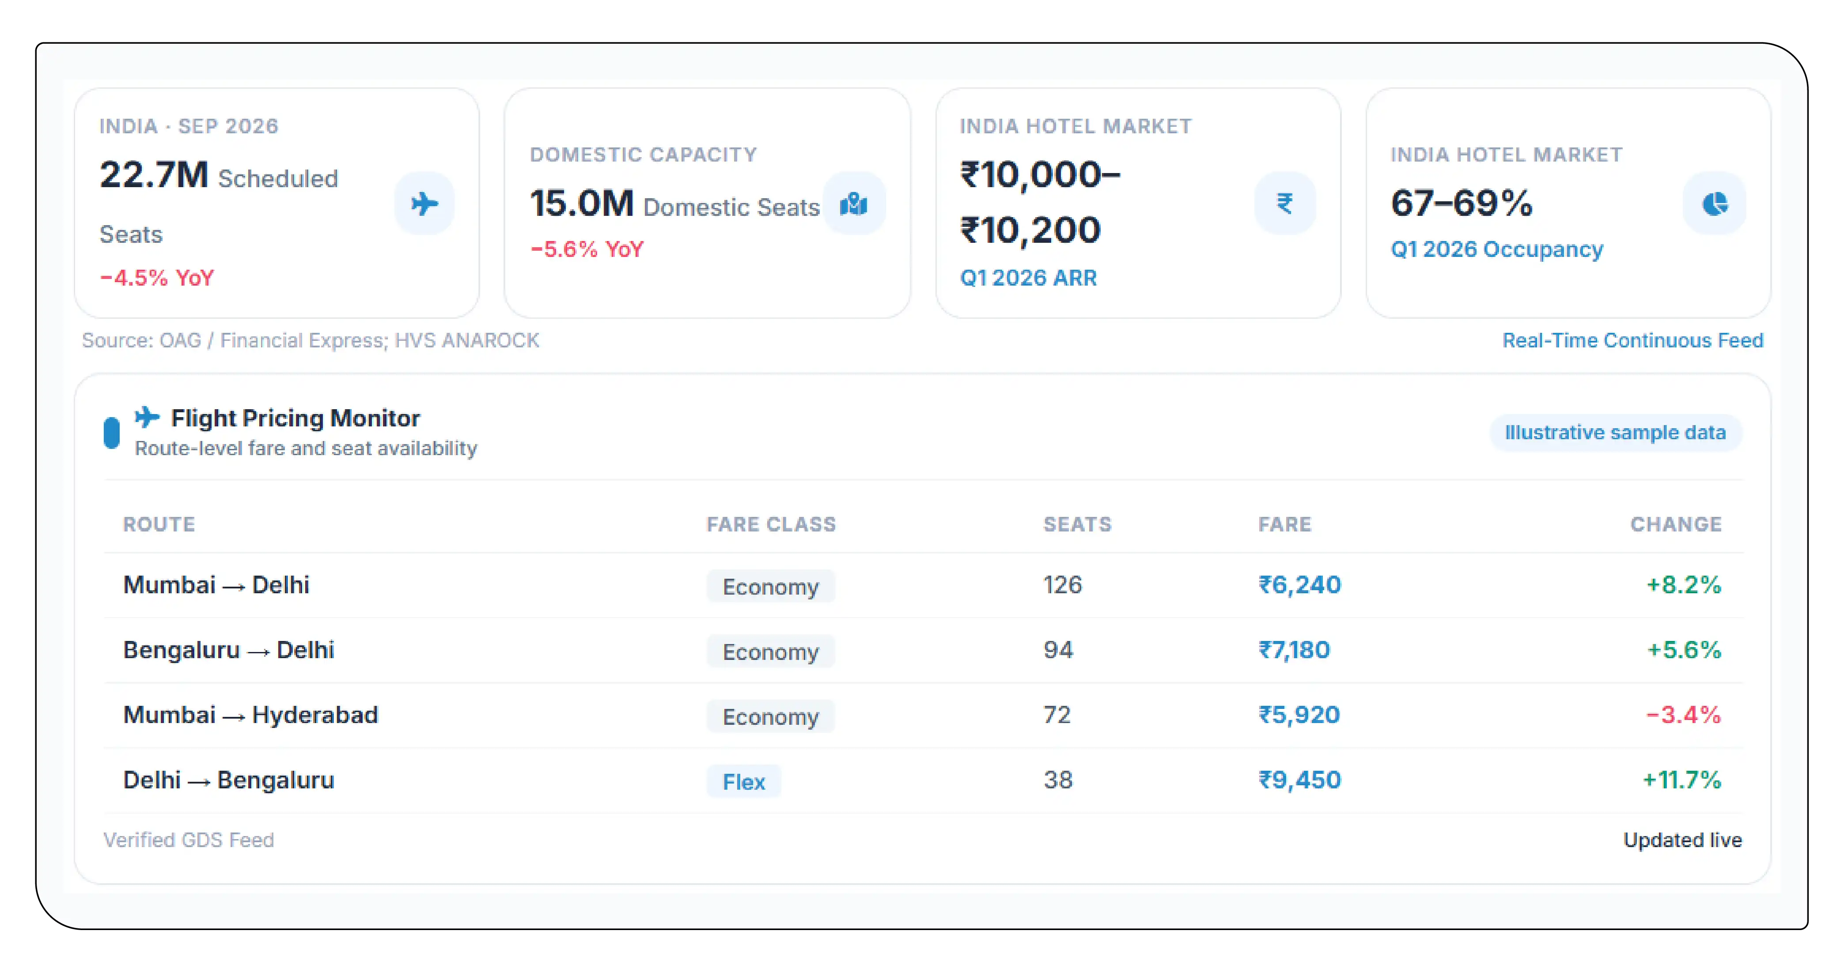Click the +11.7% change value
This screenshot has height=972, width=1844.
click(1681, 780)
